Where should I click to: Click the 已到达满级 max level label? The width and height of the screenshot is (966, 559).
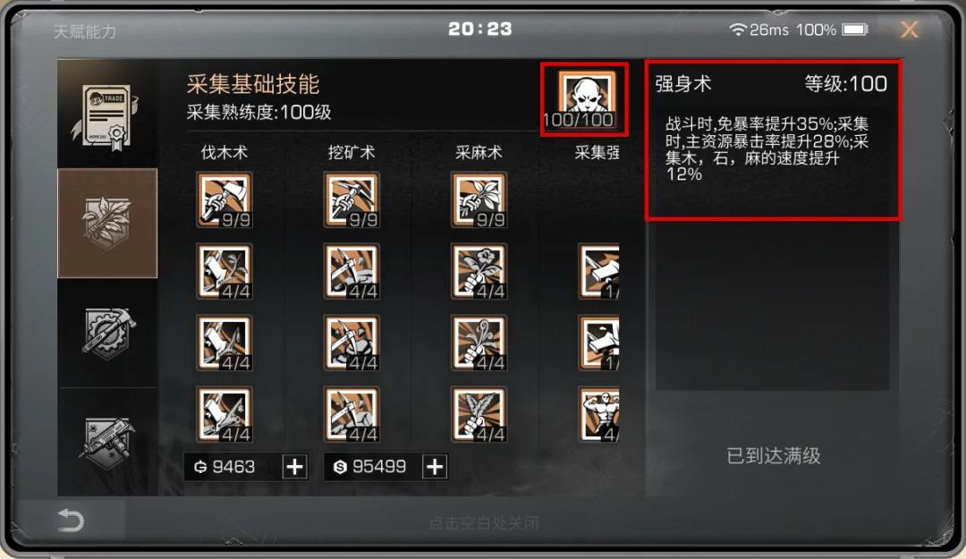coord(773,456)
